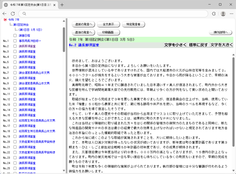This screenshot has width=236, height=174.
Task: Shrink text with 文字を小さく
Action: click(x=175, y=45)
